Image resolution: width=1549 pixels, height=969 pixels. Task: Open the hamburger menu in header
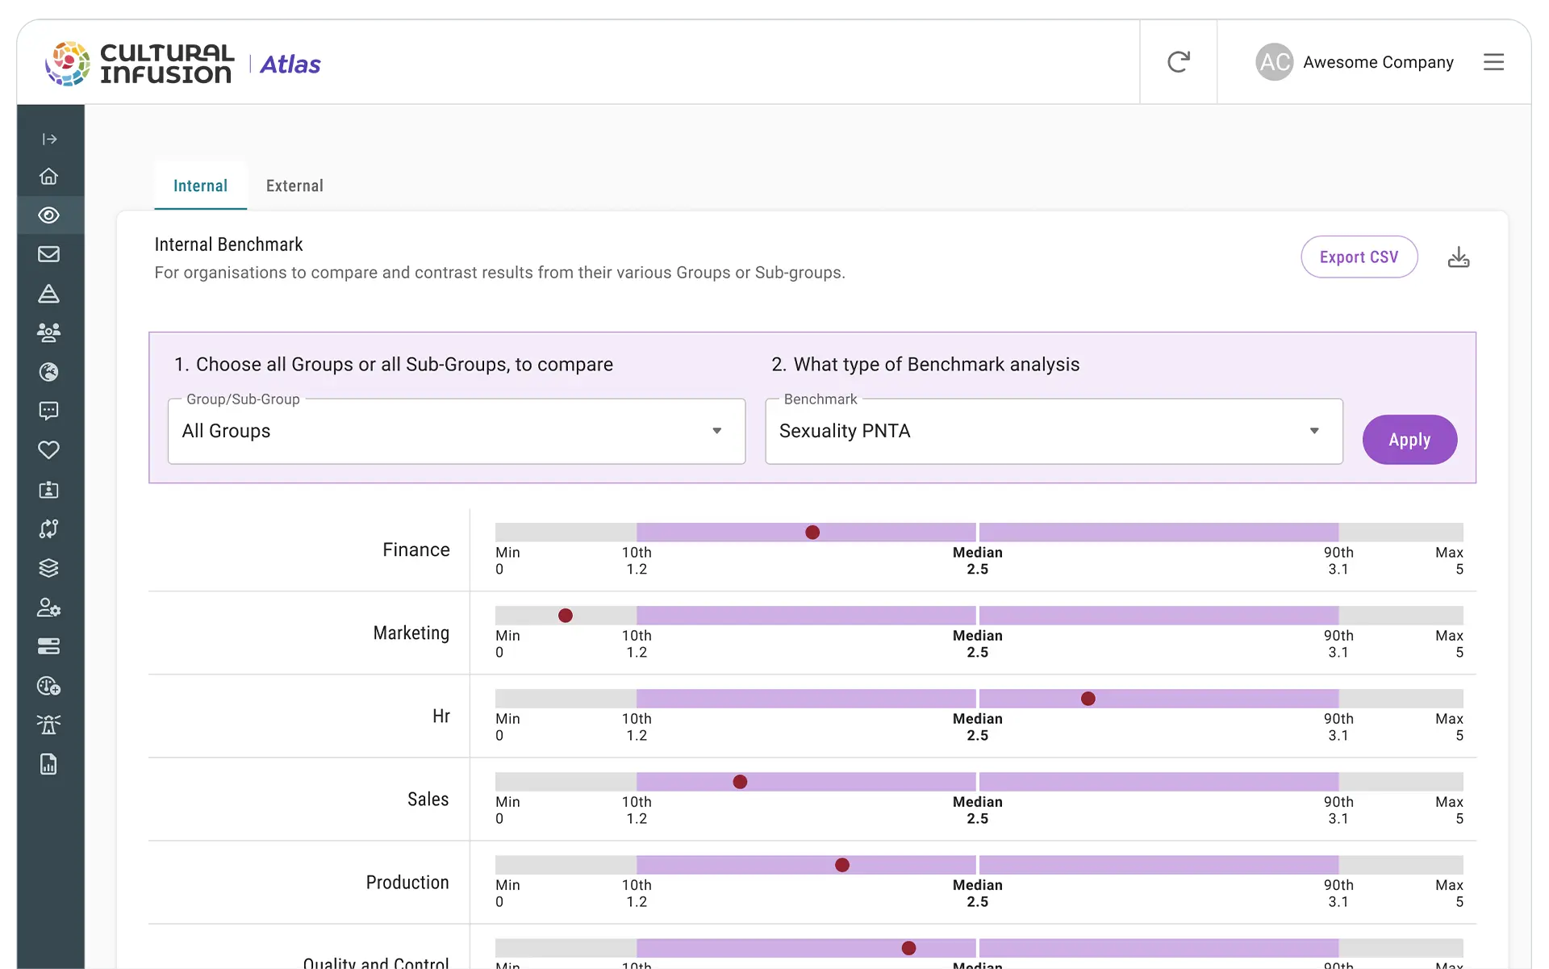pyautogui.click(x=1493, y=62)
